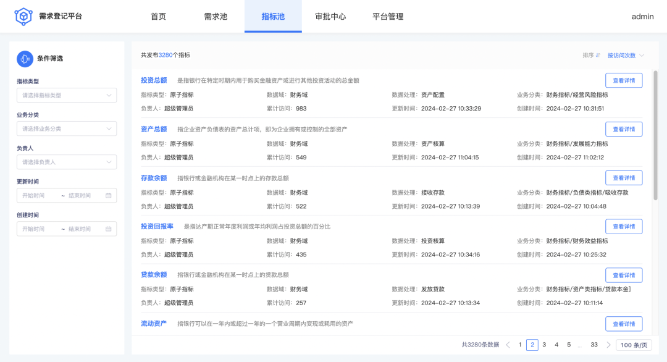
Task: Open calendar icon in 创建时间 field
Action: tap(109, 229)
